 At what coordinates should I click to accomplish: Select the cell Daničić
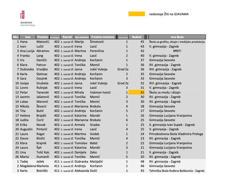click(42, 60)
